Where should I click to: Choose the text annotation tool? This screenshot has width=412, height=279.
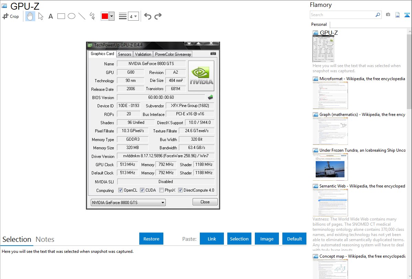[x=51, y=16]
